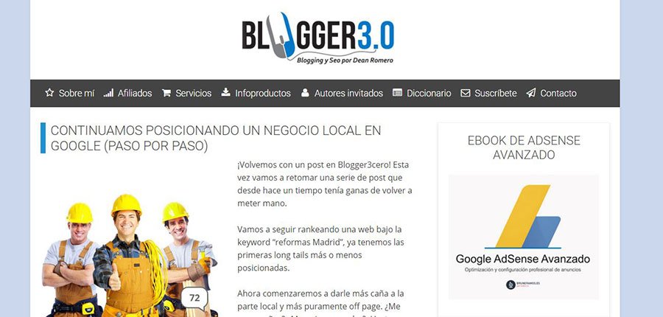
Task: Click the paper plane icon beside Contacto
Action: (531, 93)
